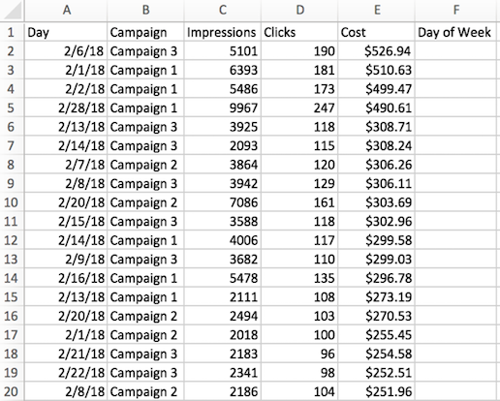Click the Cost header cell
Image resolution: width=500 pixels, height=401 pixels.
(376, 32)
